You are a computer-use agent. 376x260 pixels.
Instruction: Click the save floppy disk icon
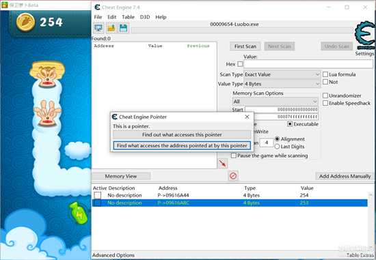tap(124, 28)
